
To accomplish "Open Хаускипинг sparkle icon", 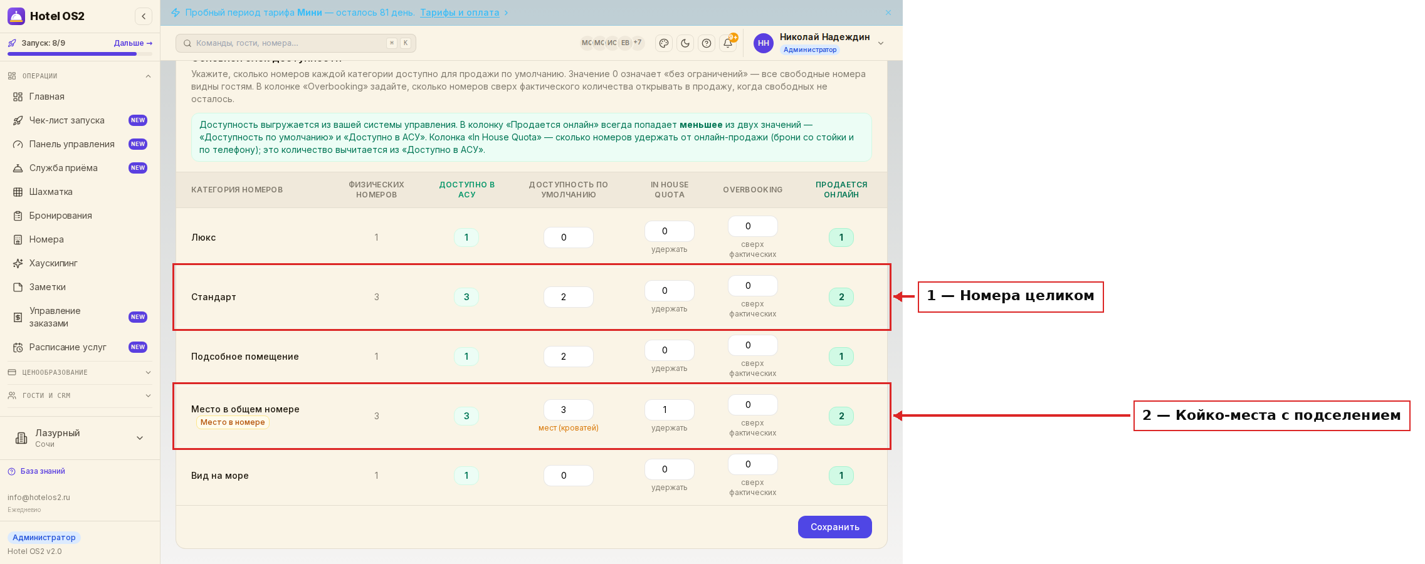I will point(18,263).
